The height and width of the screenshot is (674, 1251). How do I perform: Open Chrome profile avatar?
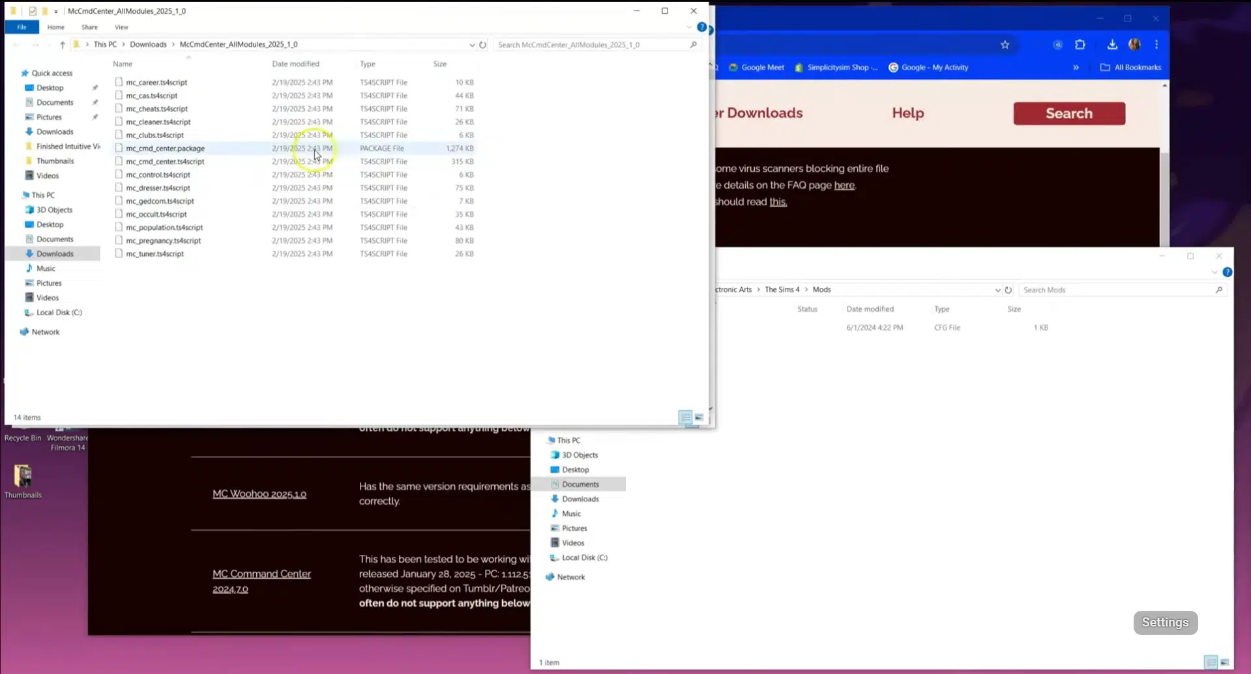[1134, 44]
